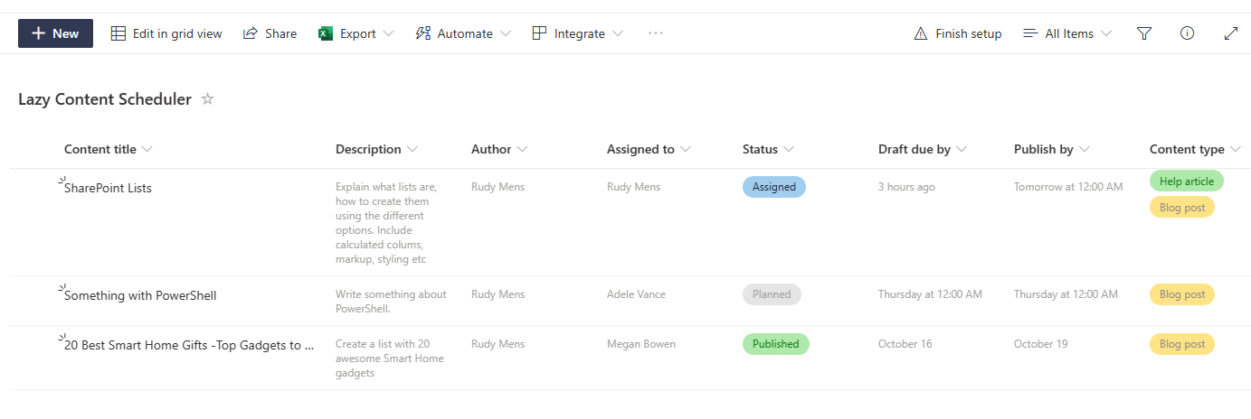Expand list to full screen view
This screenshot has width=1251, height=419.
coord(1230,33)
